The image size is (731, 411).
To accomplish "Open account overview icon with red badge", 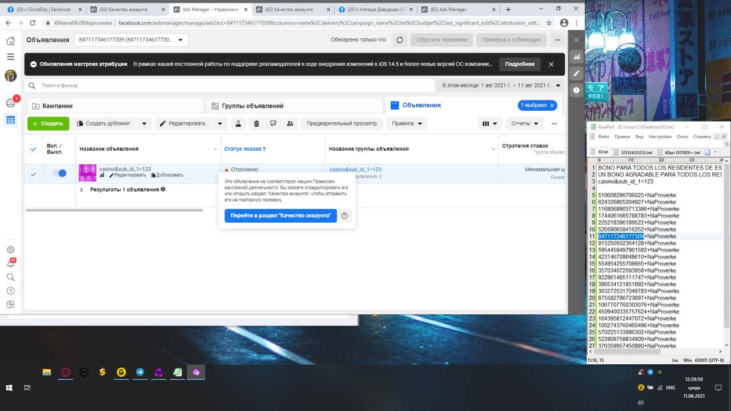I will click(x=10, y=103).
